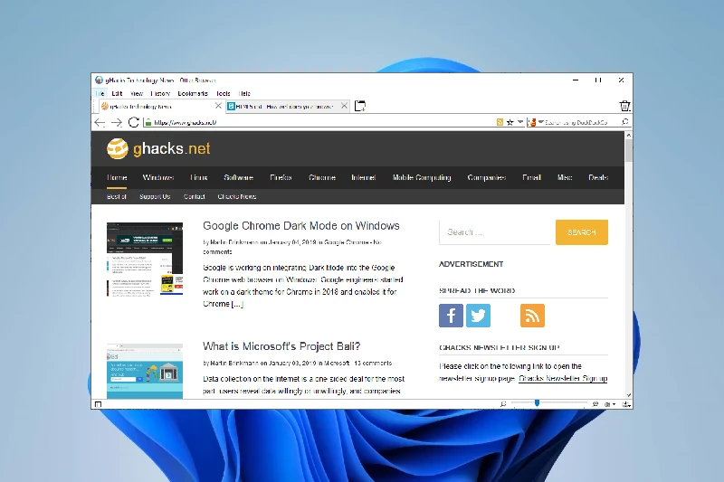
Task: Open the Help menu
Action: (244, 93)
